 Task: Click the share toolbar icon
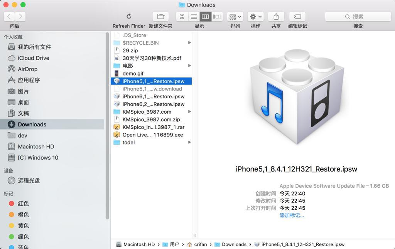pos(276,17)
